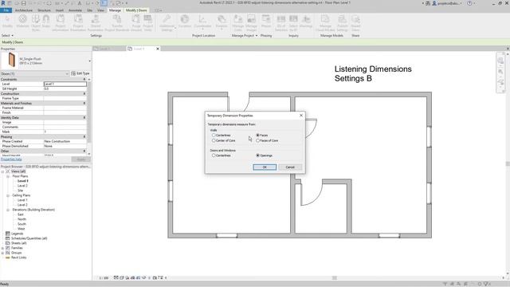Close the active Level 1 view tab
The image size is (510, 287).
point(158,49)
